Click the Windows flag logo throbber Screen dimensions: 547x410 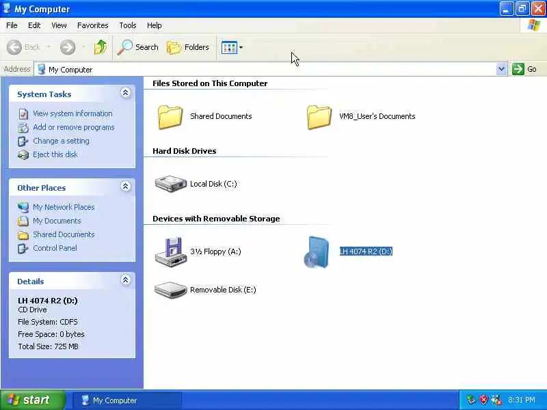coord(534,25)
